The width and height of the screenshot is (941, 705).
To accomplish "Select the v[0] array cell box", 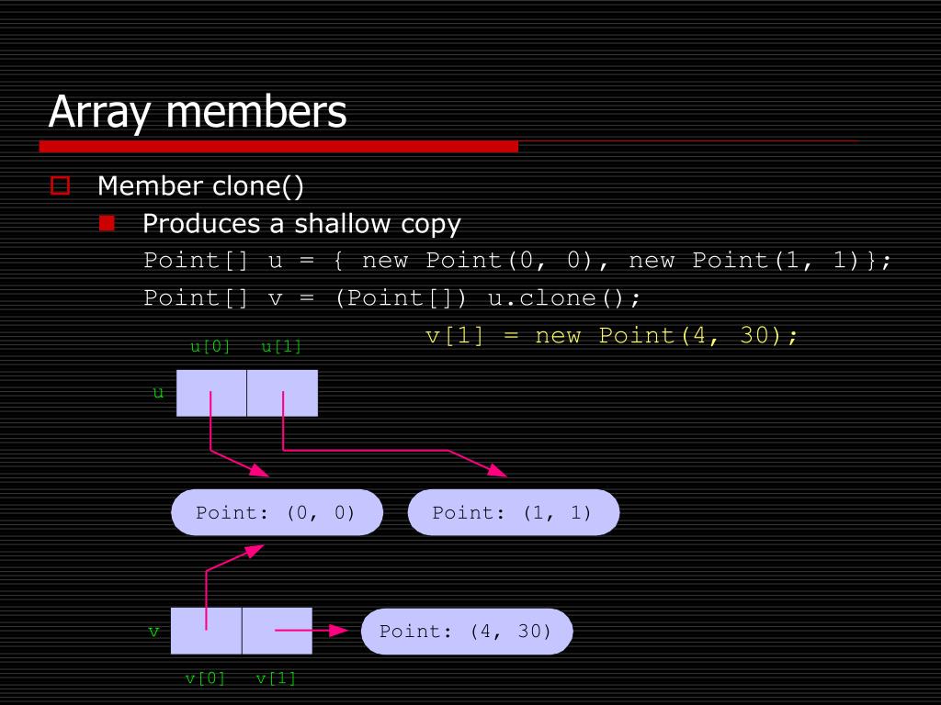I will click(x=207, y=631).
